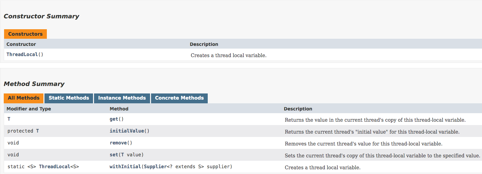Screen dimensions: 482x174
Task: Follow the withInitial method link
Action: [125, 167]
